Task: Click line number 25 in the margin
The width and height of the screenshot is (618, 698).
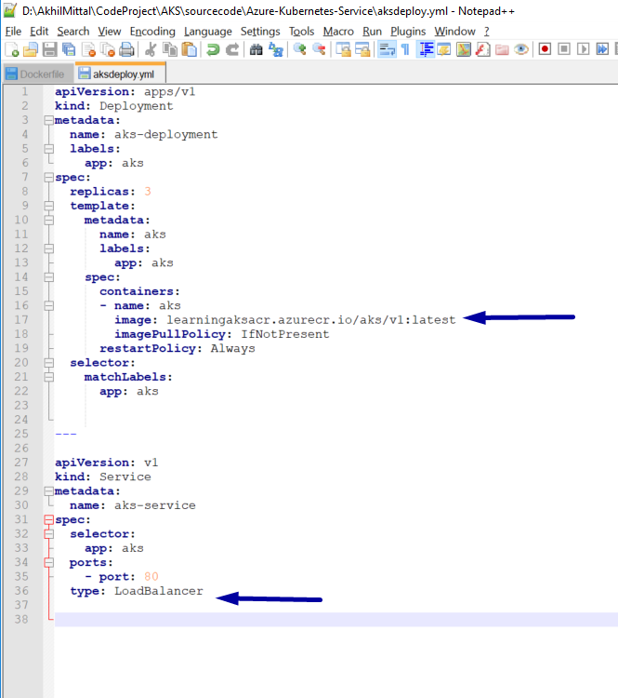Action: coord(21,434)
